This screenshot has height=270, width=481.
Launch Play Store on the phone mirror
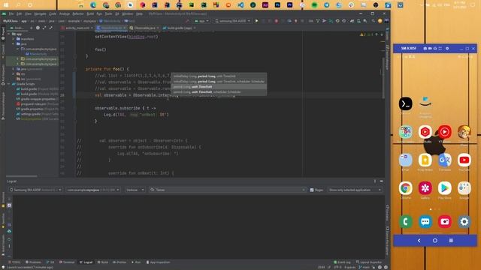click(x=444, y=188)
